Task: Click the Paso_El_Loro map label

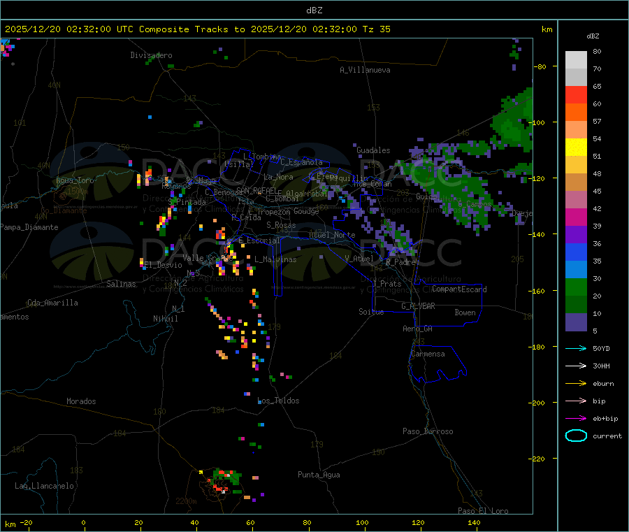Action: point(483,511)
